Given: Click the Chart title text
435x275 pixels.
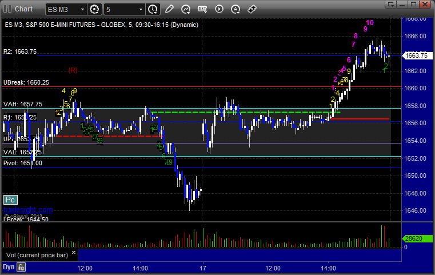Looking at the screenshot, I should click(23, 9).
